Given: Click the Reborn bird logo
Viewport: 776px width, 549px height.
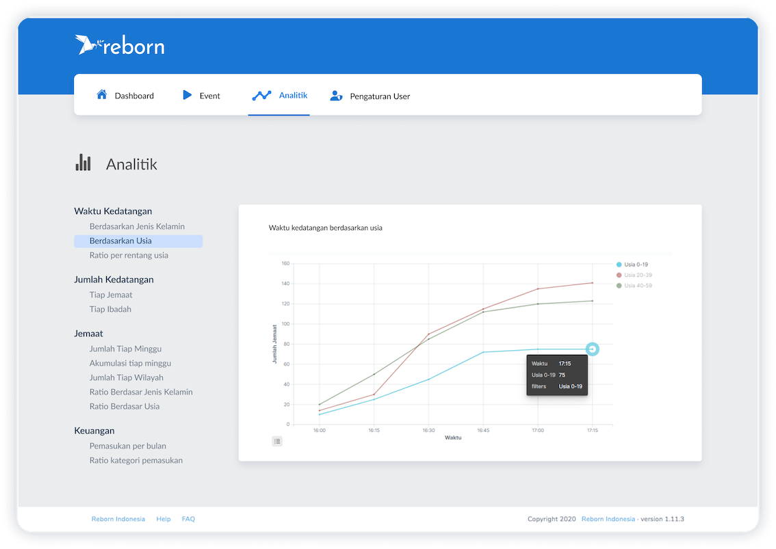Looking at the screenshot, I should [88, 44].
